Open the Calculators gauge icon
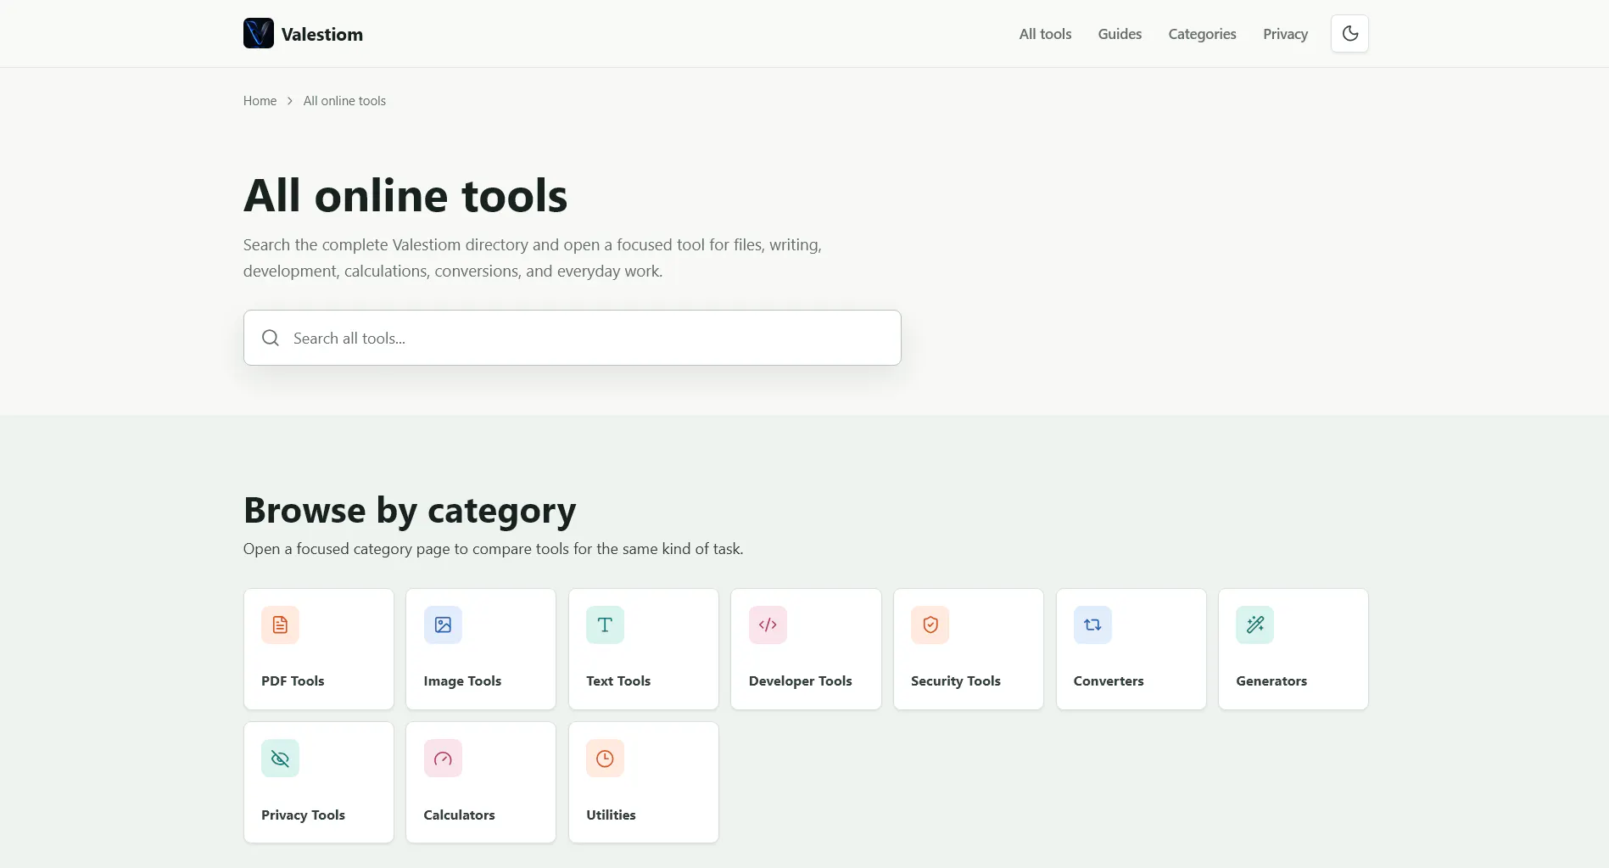1609x868 pixels. coord(443,759)
